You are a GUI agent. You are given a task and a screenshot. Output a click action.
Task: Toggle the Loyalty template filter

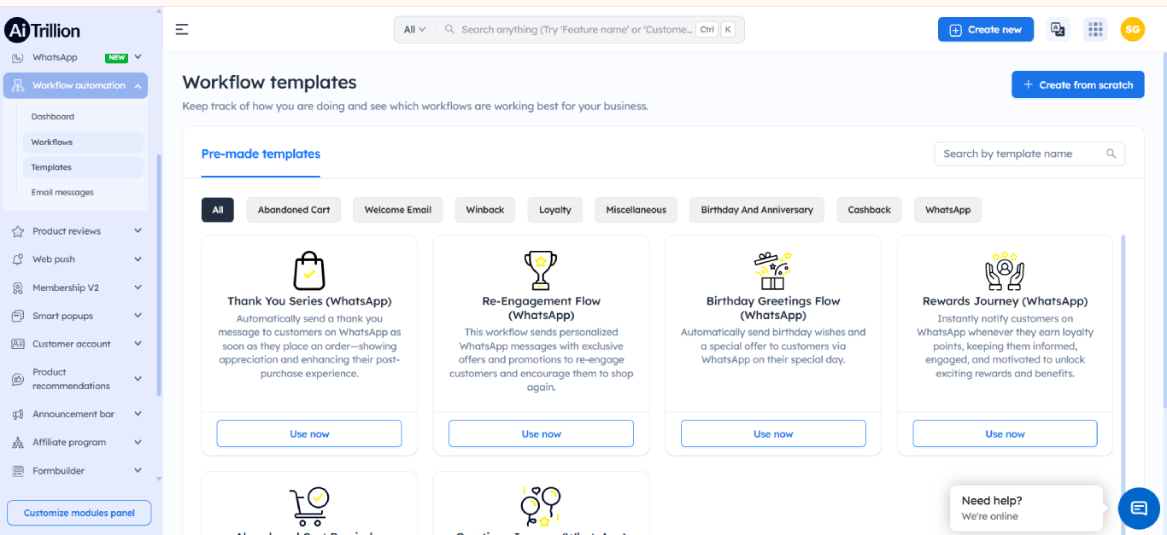pyautogui.click(x=554, y=209)
